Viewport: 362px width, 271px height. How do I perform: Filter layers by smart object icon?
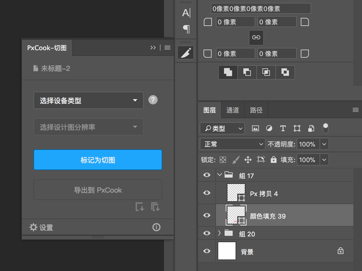[x=311, y=129]
